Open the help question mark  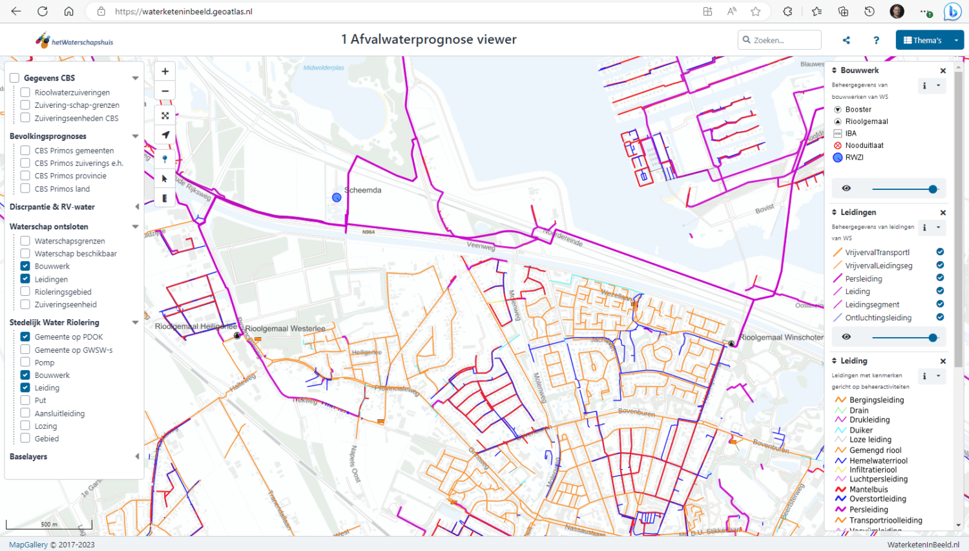tap(876, 39)
